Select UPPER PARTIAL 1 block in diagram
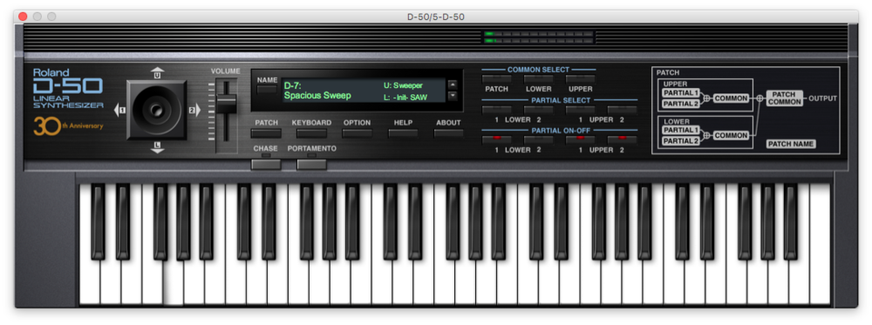This screenshot has width=872, height=325. click(x=680, y=92)
